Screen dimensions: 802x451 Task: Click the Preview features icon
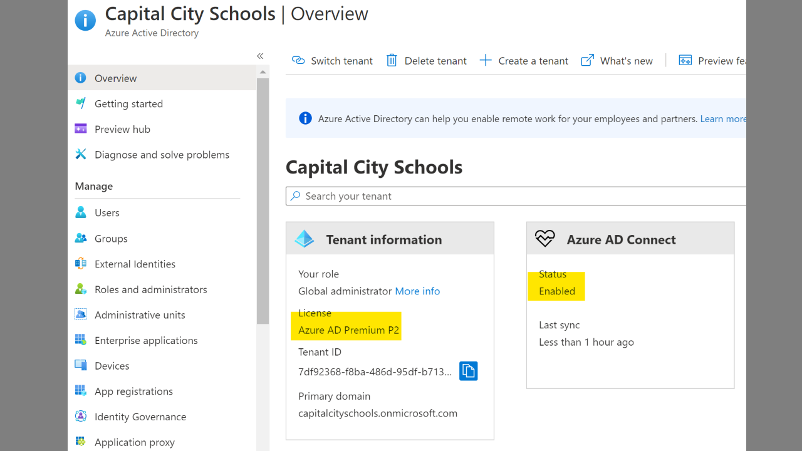click(685, 60)
